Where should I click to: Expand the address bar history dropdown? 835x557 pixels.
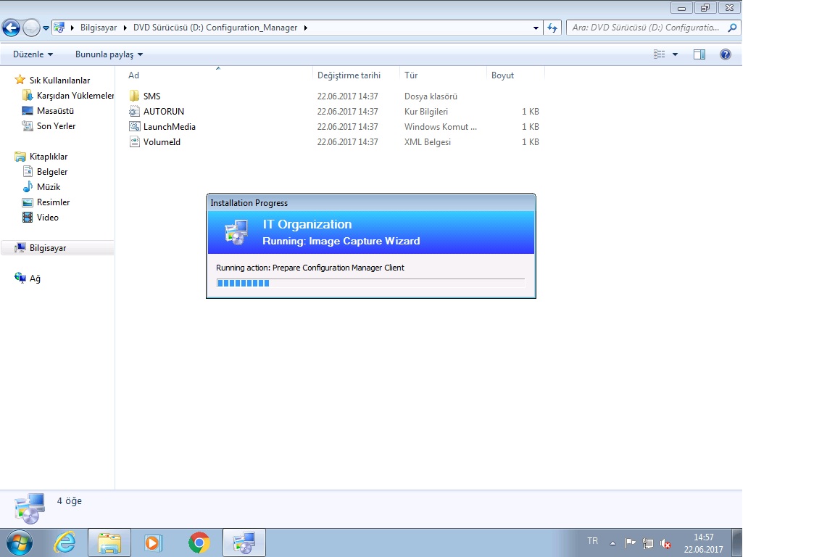[x=536, y=28]
